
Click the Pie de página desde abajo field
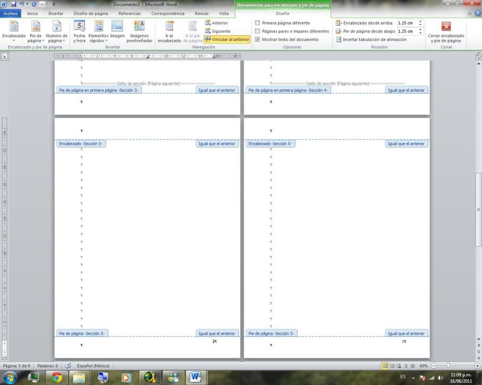tap(407, 31)
